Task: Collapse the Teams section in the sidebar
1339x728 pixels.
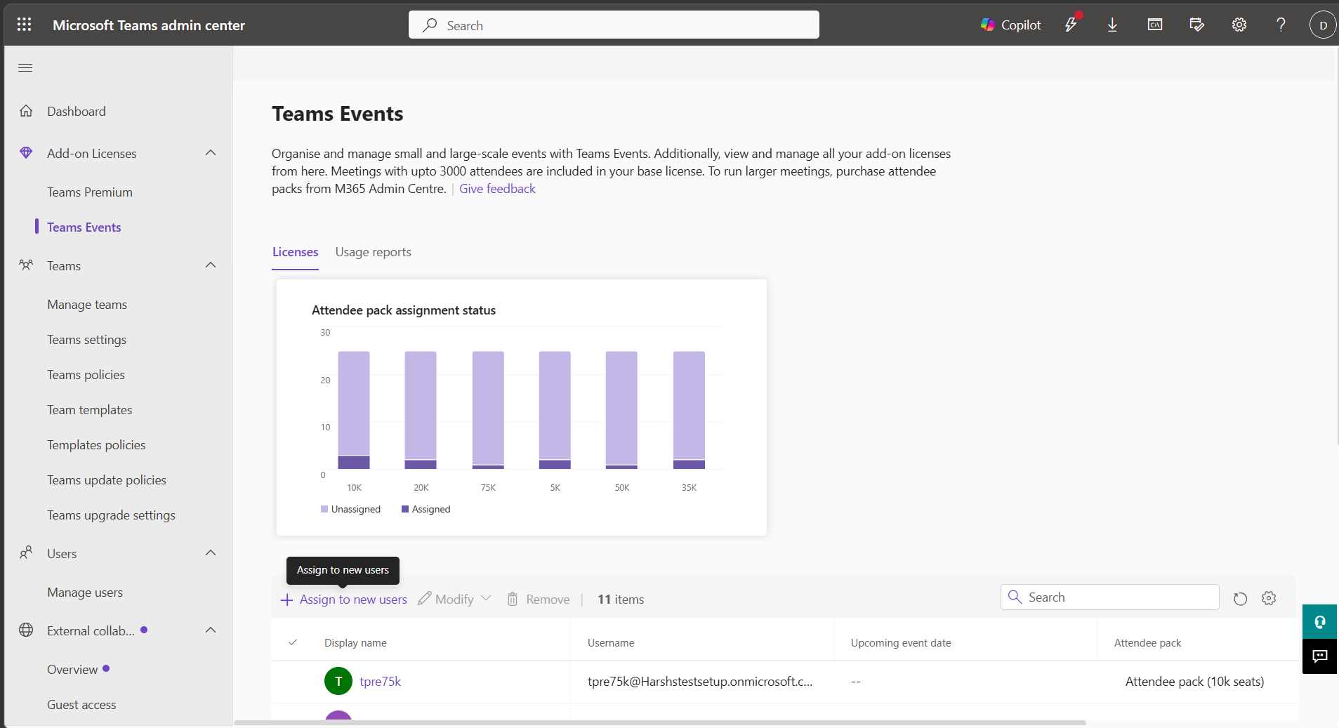Action: click(x=210, y=265)
